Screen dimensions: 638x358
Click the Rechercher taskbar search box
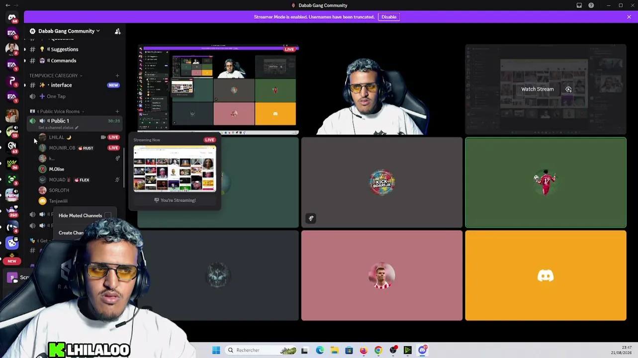click(x=261, y=350)
